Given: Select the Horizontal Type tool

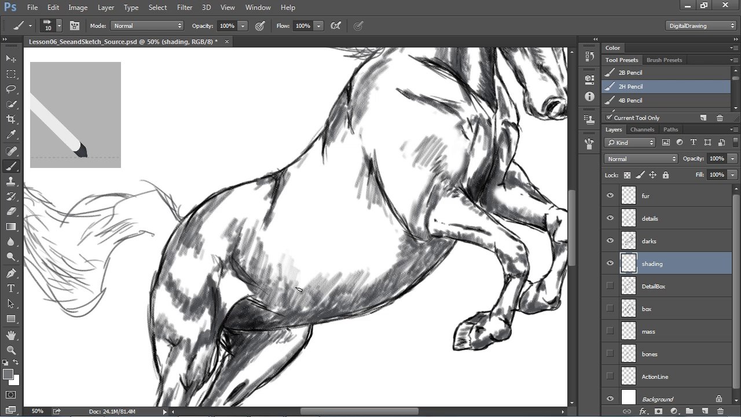Looking at the screenshot, I should click(11, 288).
